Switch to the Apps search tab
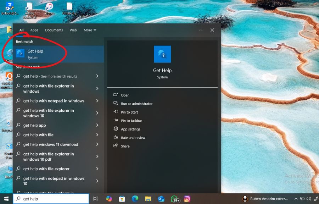319x204 pixels. click(x=34, y=30)
